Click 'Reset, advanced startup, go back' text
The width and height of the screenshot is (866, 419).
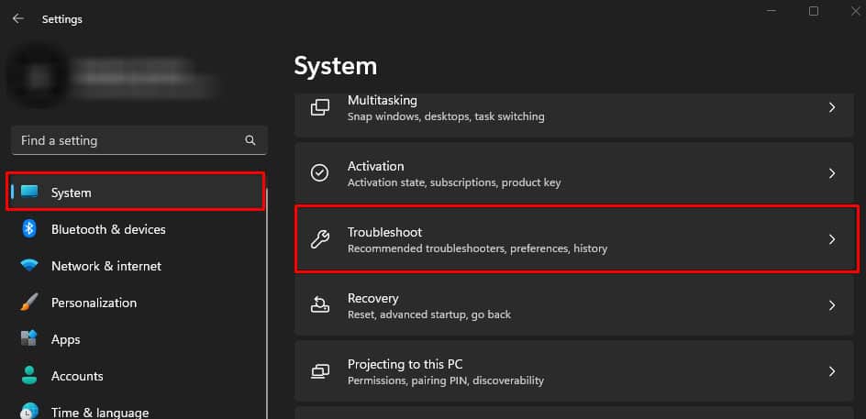(x=429, y=314)
